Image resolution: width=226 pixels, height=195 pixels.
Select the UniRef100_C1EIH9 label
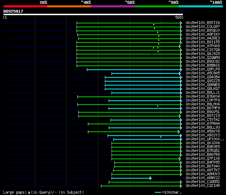coord(203,186)
